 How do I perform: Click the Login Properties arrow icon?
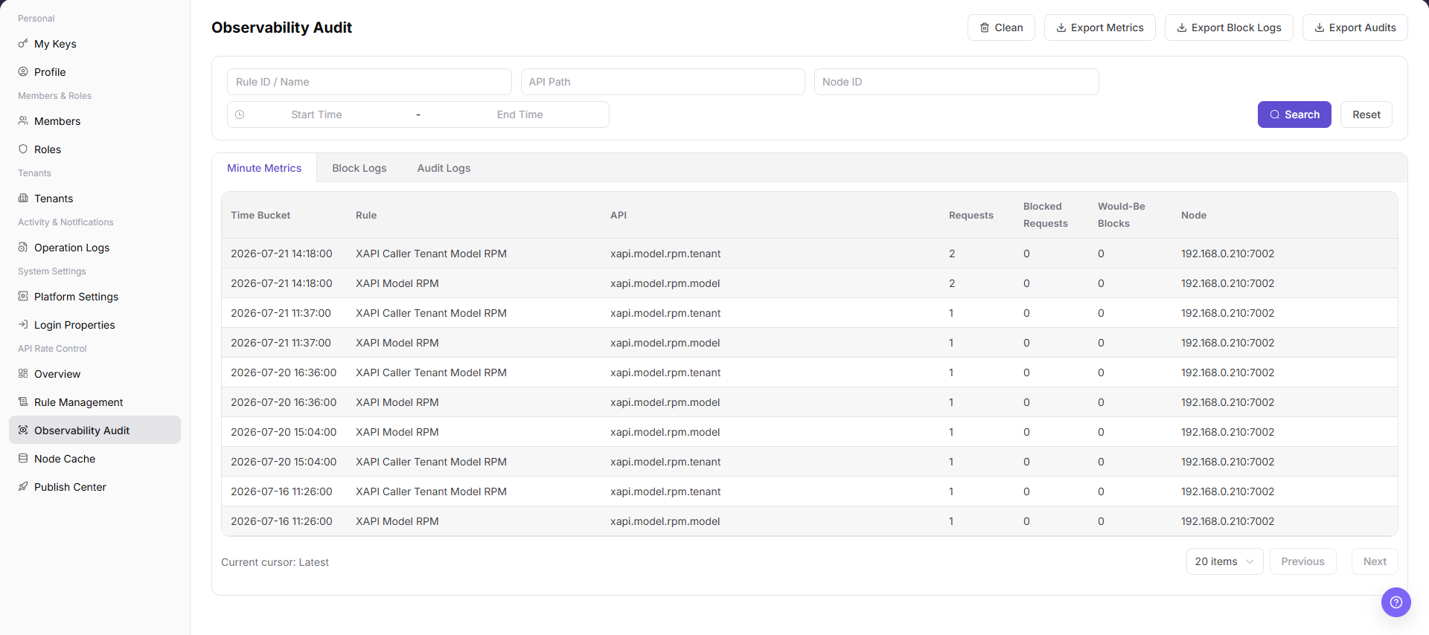click(23, 324)
